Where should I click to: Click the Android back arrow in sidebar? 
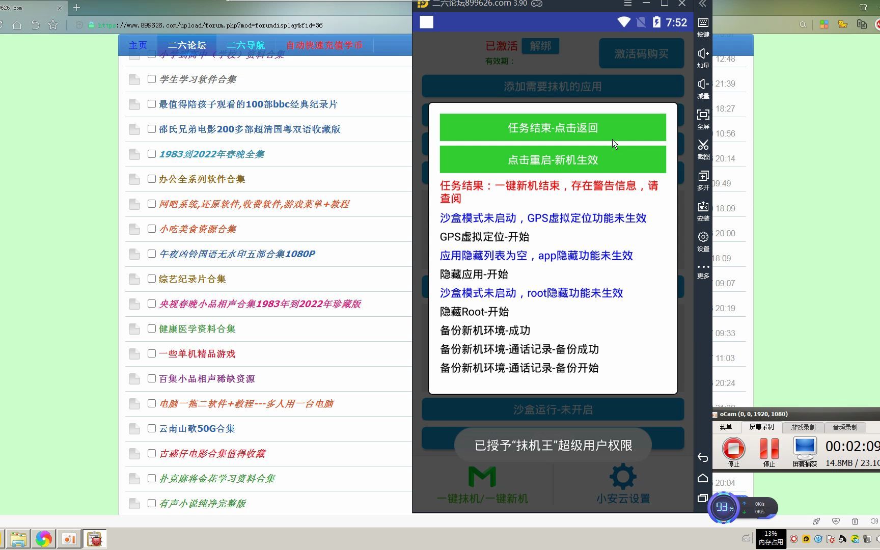tap(703, 457)
